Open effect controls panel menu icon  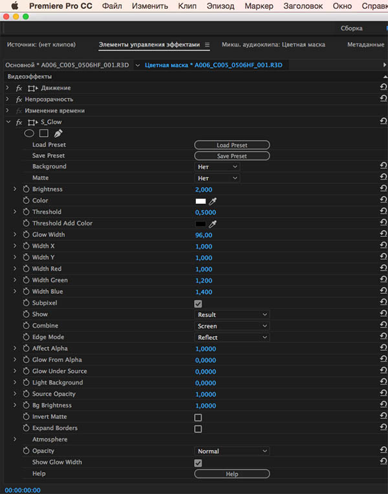coord(207,45)
